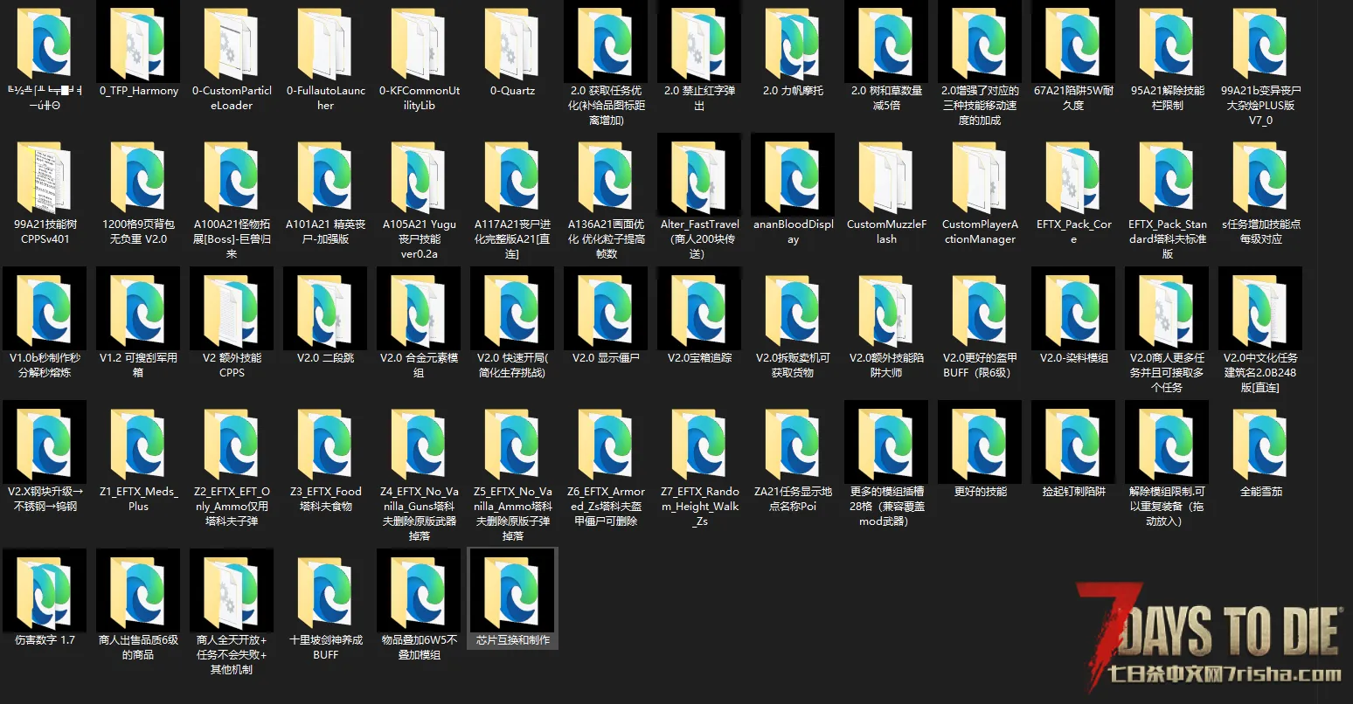Select the Z3_EFTX_Food folder
Viewport: 1353px width, 704px height.
tap(325, 445)
